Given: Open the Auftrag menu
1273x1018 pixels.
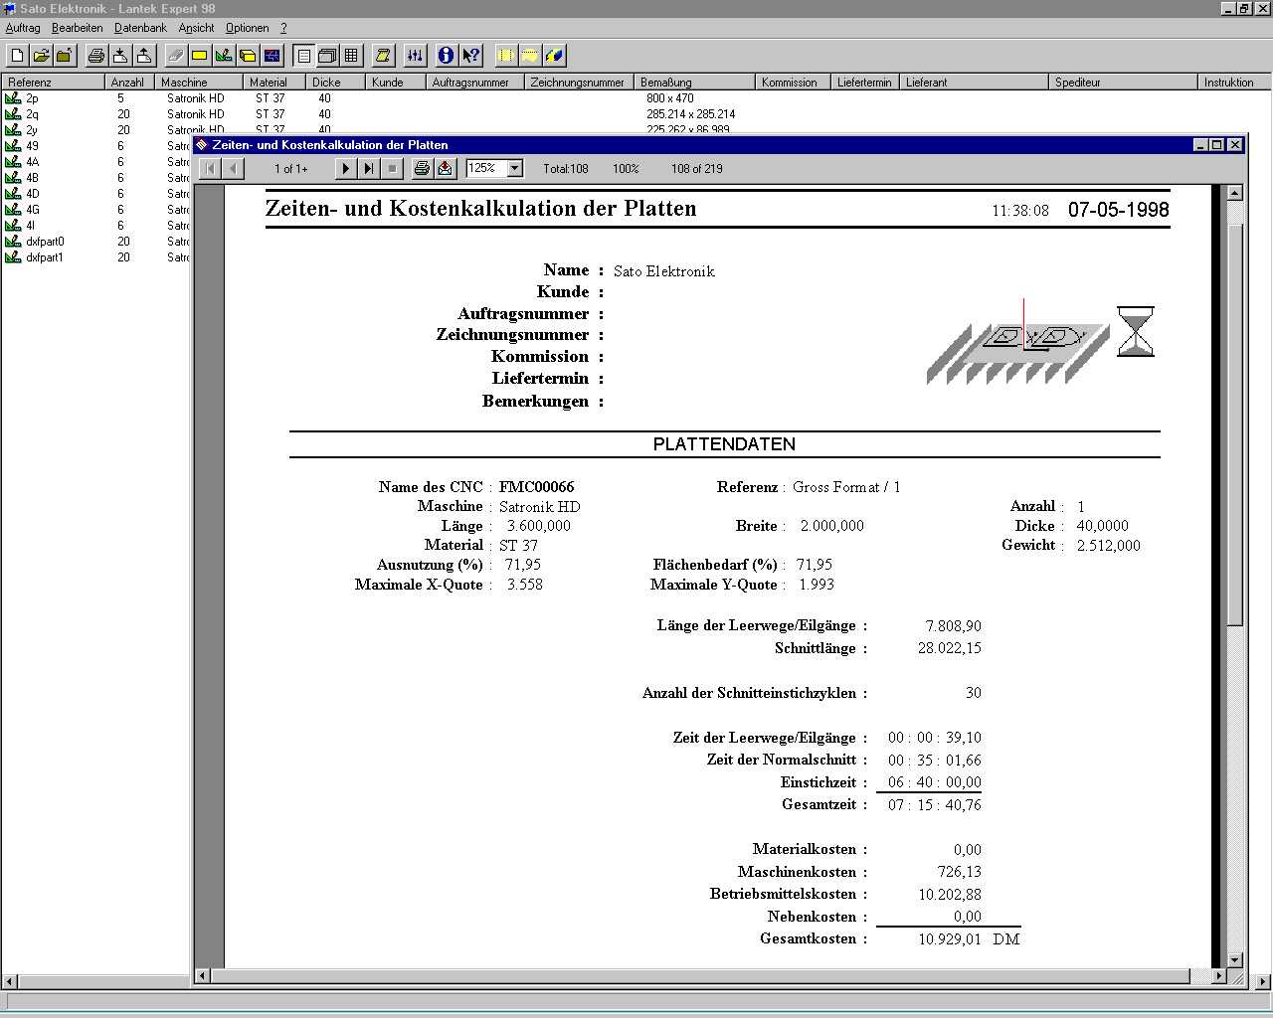Looking at the screenshot, I should click(23, 28).
